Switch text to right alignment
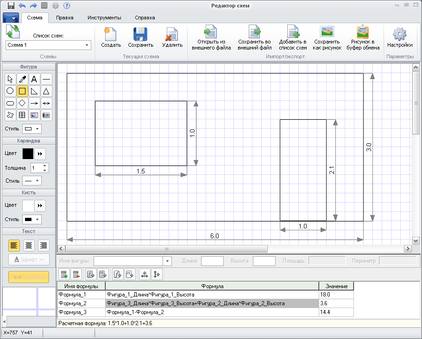 click(44, 246)
